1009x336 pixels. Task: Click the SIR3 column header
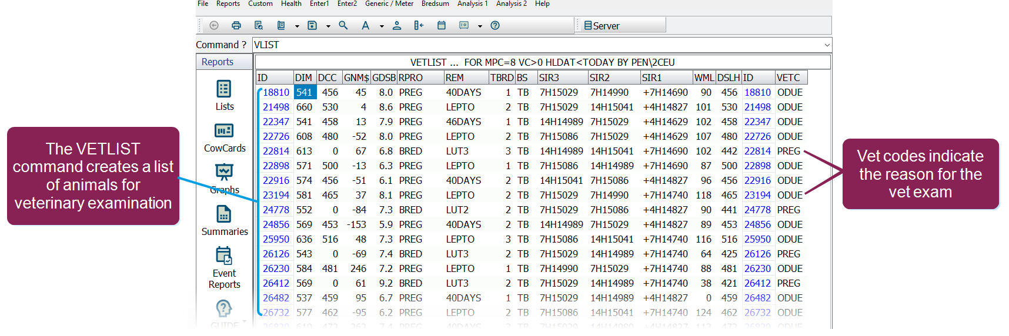562,78
